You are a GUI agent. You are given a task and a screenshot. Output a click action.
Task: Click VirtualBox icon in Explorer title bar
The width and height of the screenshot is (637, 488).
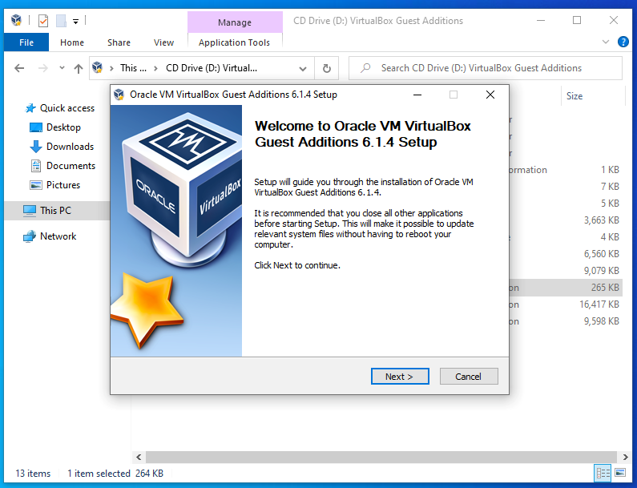coord(16,19)
